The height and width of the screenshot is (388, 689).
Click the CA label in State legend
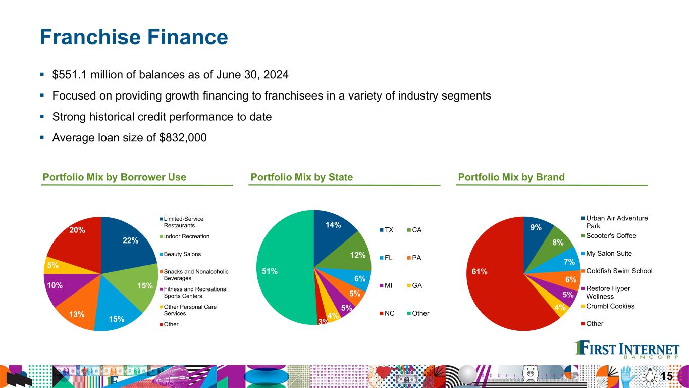[417, 230]
